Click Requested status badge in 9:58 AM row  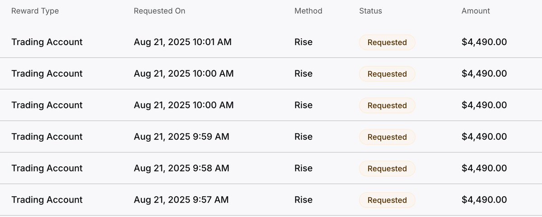coord(387,169)
